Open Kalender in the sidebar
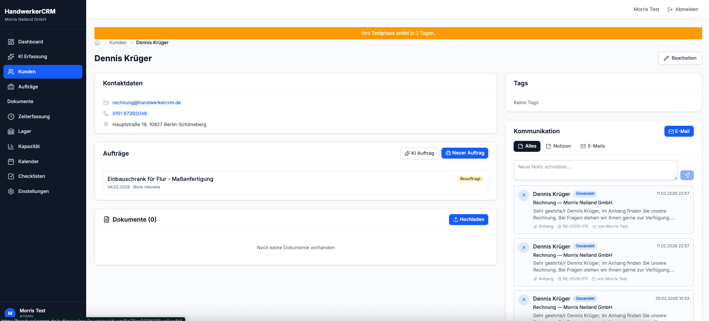The image size is (709, 321). 28,162
